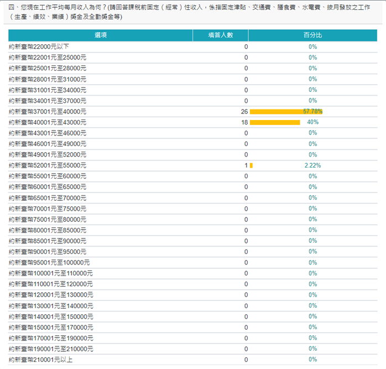Select the 約新臺幣100001元至110000元 option label
The width and height of the screenshot is (386, 369).
coord(51,273)
